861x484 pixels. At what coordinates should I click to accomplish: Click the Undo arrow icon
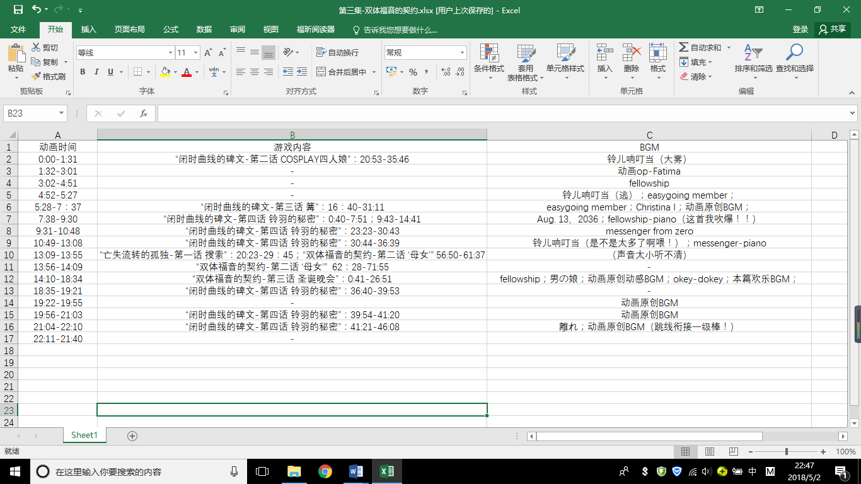[x=37, y=10]
